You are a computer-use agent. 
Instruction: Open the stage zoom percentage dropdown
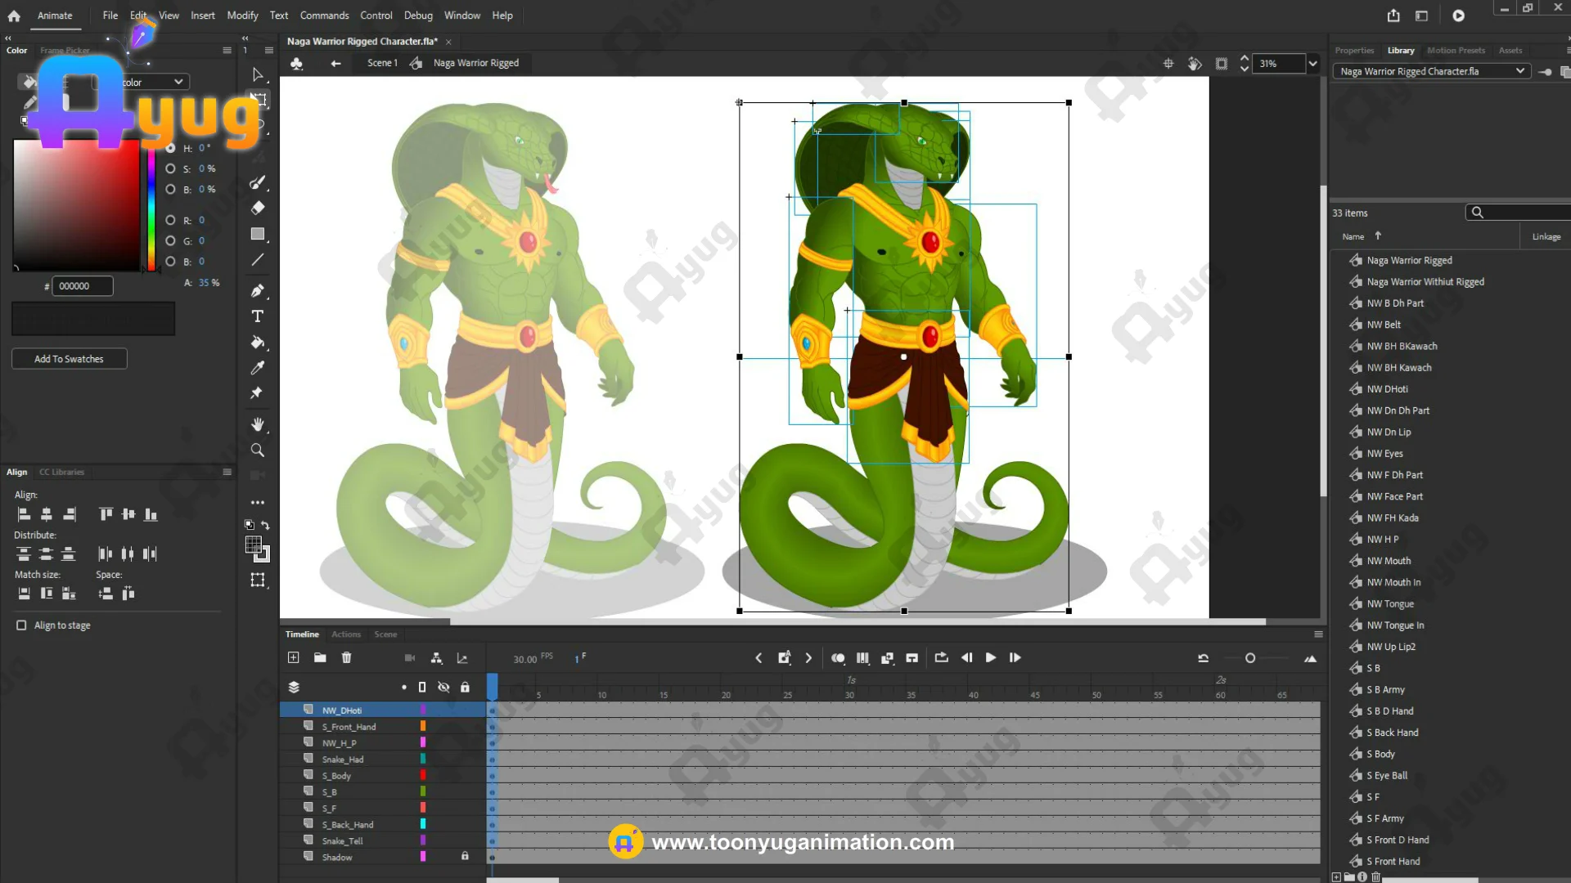point(1313,64)
